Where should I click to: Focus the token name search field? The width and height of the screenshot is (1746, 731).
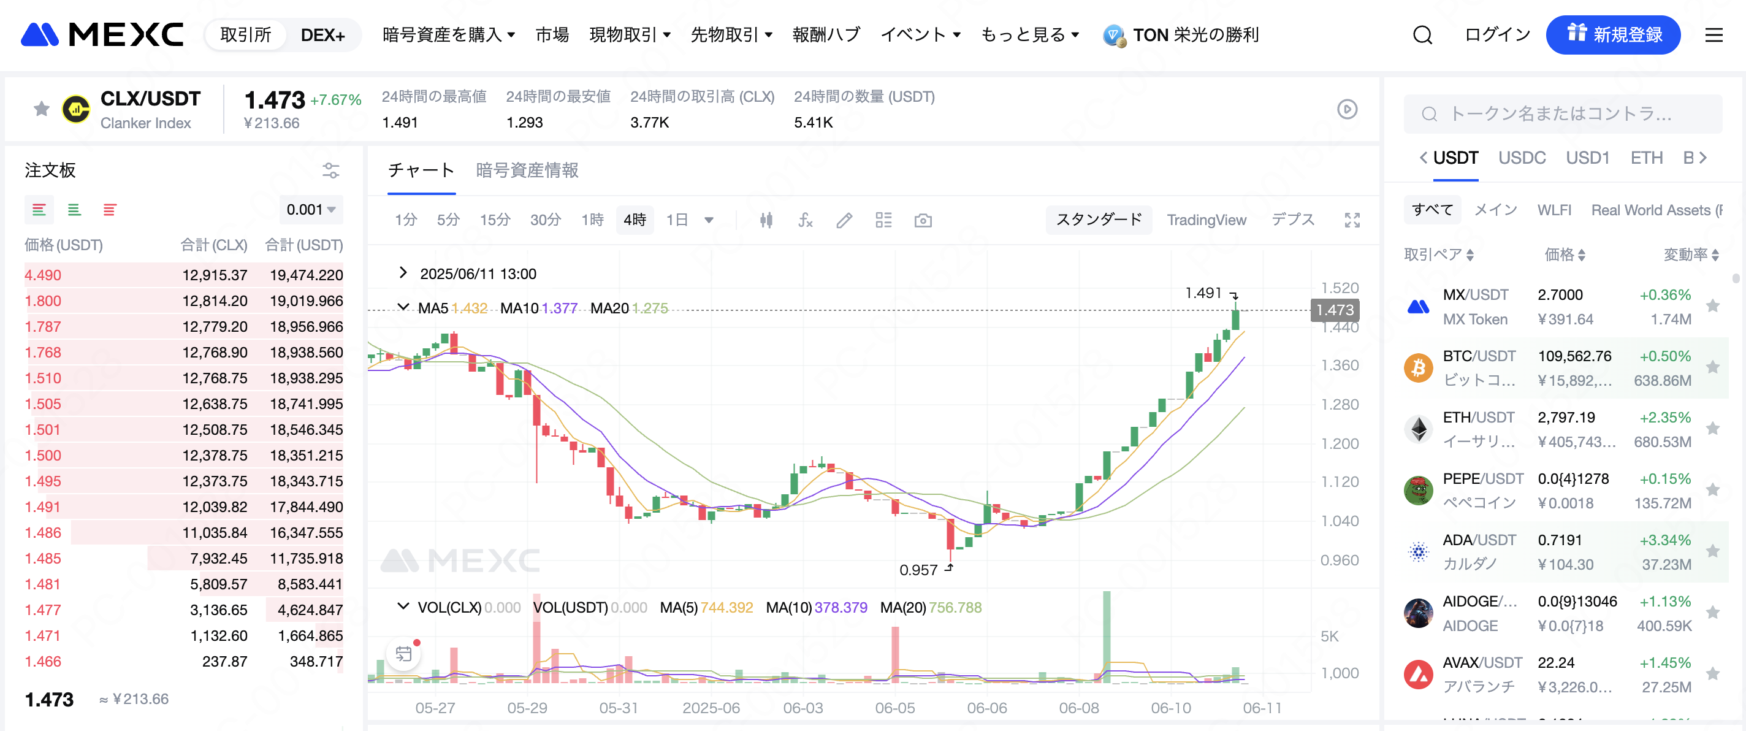tap(1561, 113)
